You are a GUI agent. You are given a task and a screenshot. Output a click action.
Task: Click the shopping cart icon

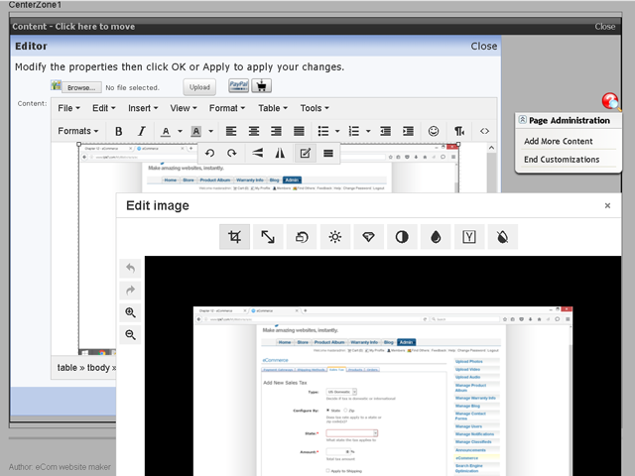click(x=262, y=86)
